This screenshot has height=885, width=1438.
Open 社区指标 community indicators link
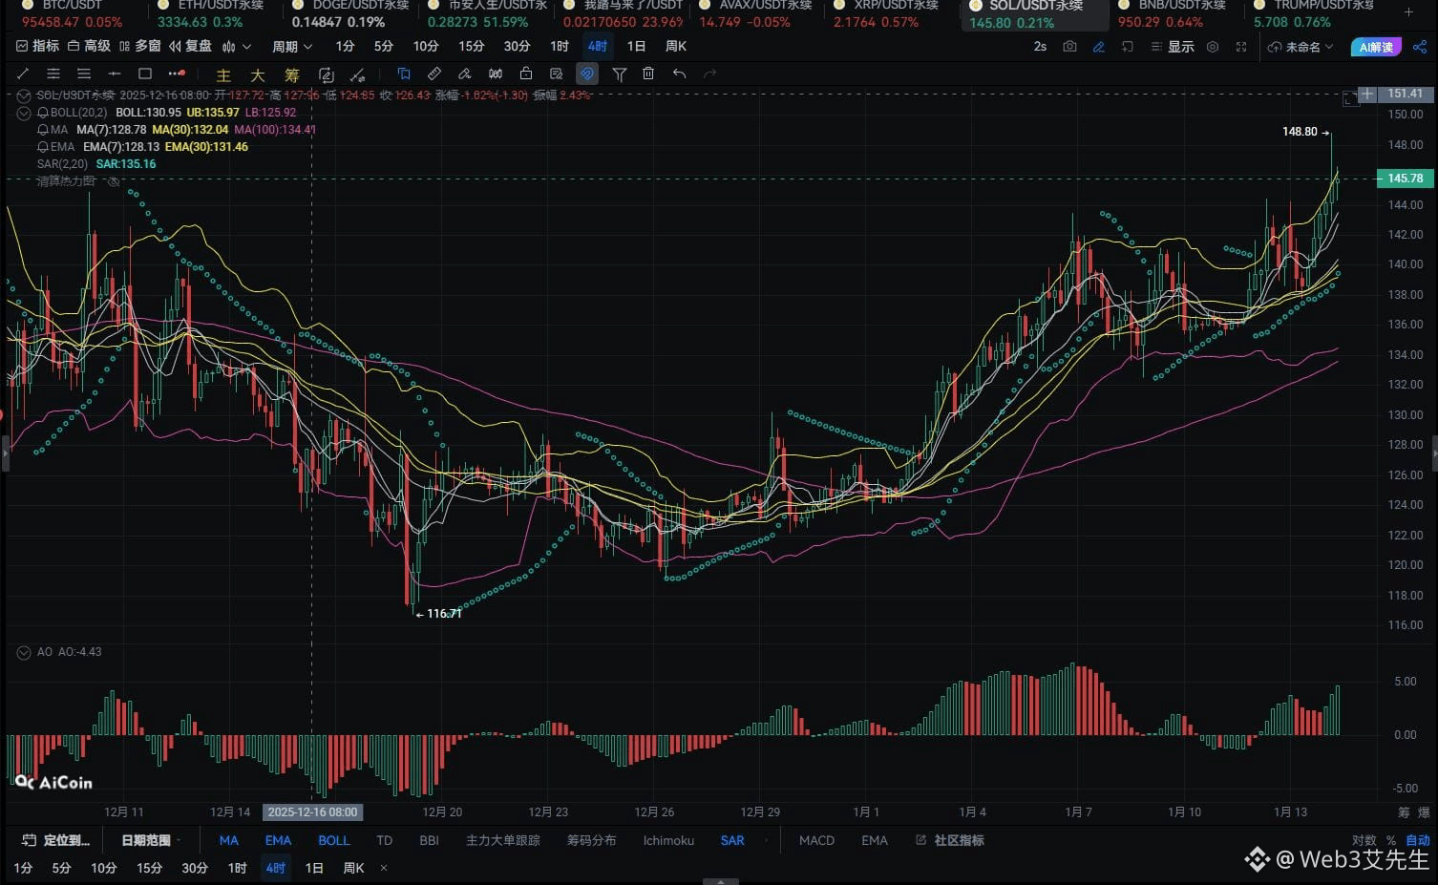[x=950, y=840]
